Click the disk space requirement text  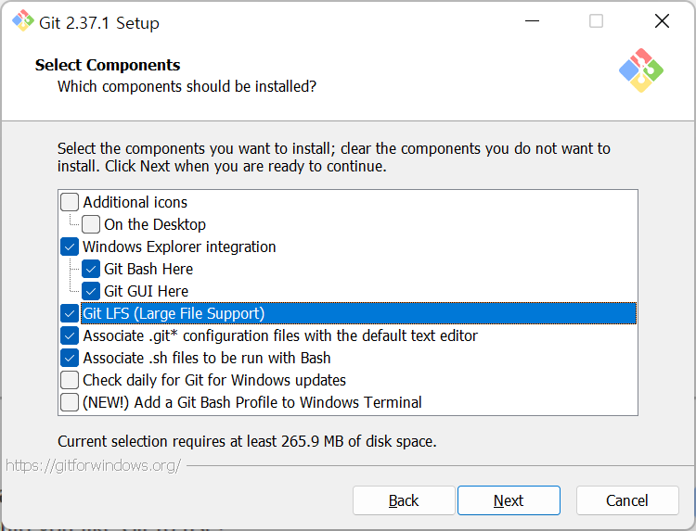[247, 441]
